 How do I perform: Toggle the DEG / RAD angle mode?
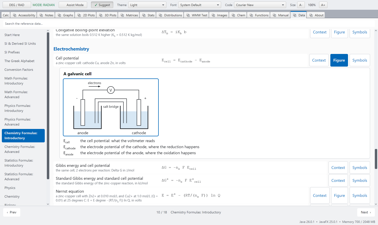(x=17, y=5)
